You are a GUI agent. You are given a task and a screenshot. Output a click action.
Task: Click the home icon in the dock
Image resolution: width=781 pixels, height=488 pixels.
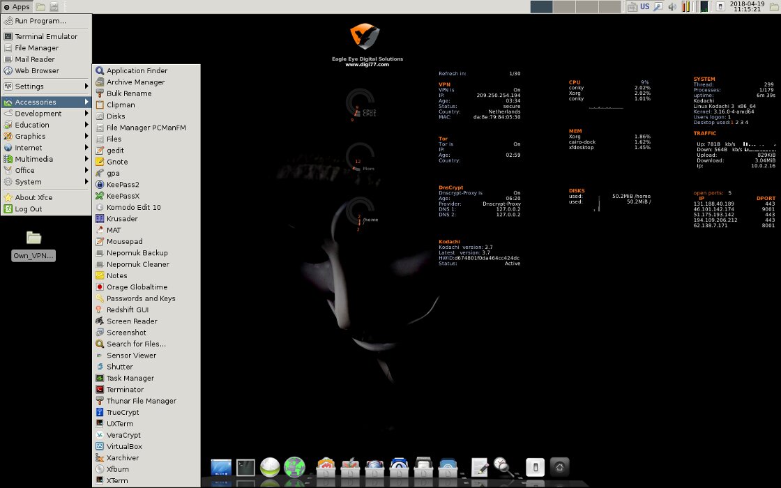tap(559, 467)
